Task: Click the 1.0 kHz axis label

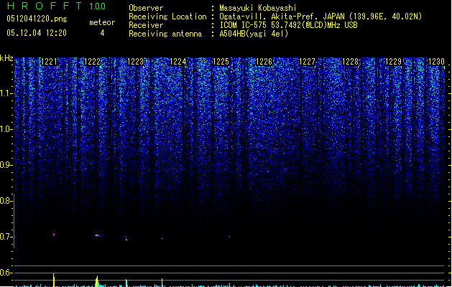Action: [5, 129]
